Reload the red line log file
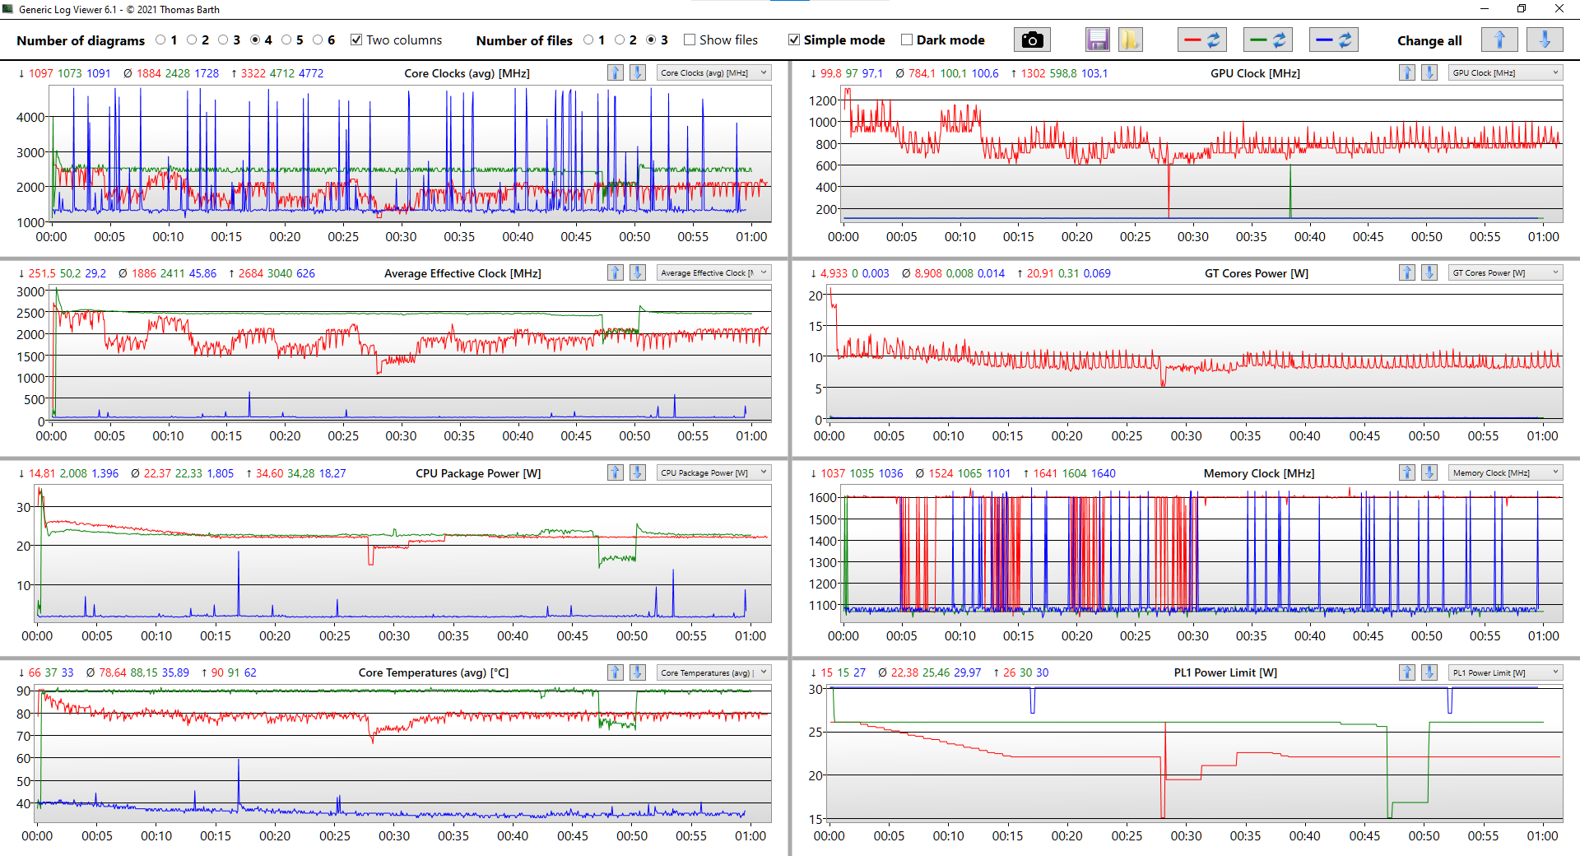1580x856 pixels. click(x=1202, y=40)
